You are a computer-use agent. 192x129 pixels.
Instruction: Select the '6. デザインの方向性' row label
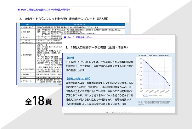point(28,69)
